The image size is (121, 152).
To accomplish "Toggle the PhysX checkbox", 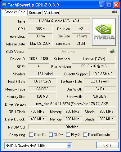I will pos(68,134).
